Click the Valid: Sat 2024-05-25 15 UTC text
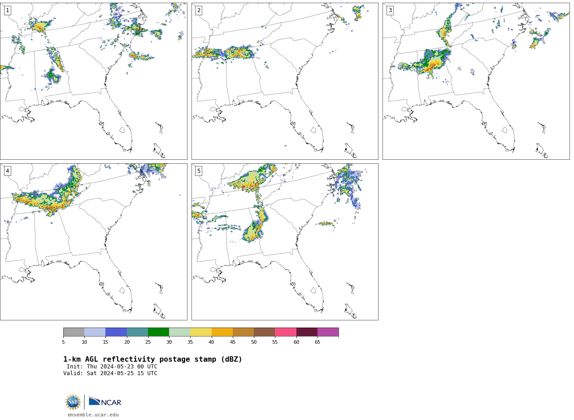This screenshot has width=574, height=420. 110,373
